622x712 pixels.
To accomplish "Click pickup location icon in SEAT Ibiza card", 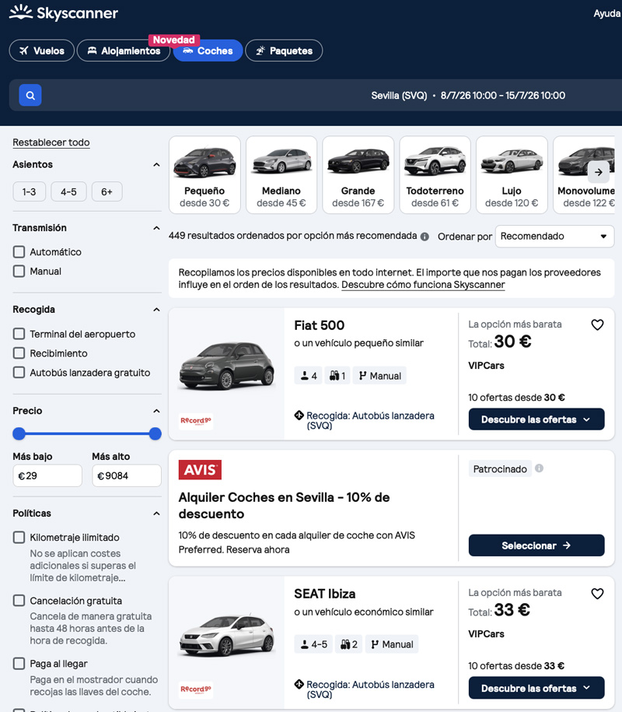I will click(x=299, y=684).
